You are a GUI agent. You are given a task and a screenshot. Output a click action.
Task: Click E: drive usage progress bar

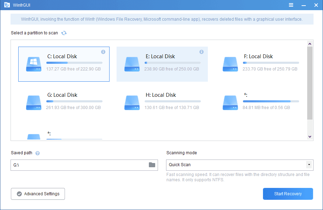click(173, 63)
